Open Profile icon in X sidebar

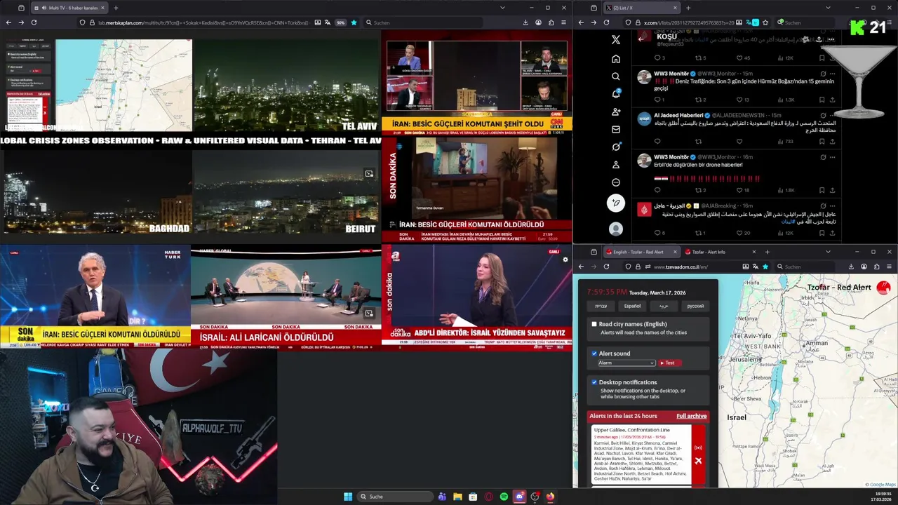(x=616, y=164)
